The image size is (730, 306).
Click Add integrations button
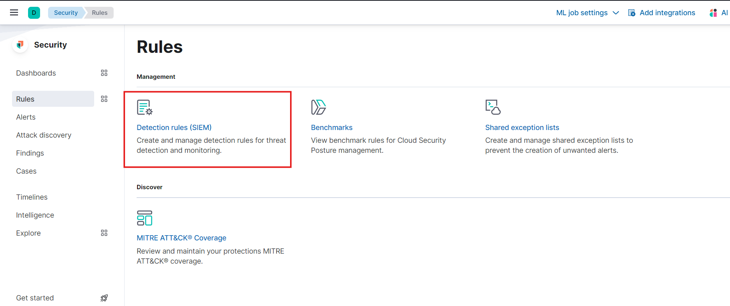coord(661,13)
